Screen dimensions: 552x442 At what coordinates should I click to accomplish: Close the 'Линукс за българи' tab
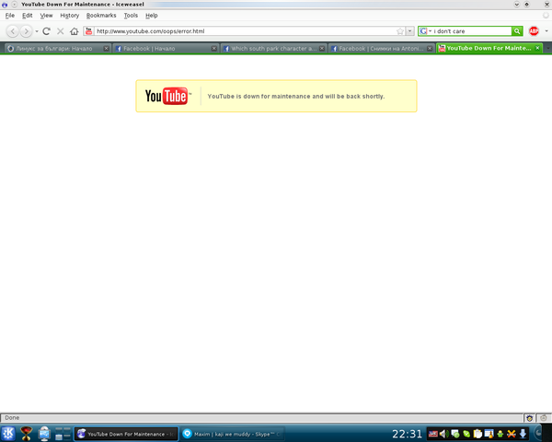106,49
